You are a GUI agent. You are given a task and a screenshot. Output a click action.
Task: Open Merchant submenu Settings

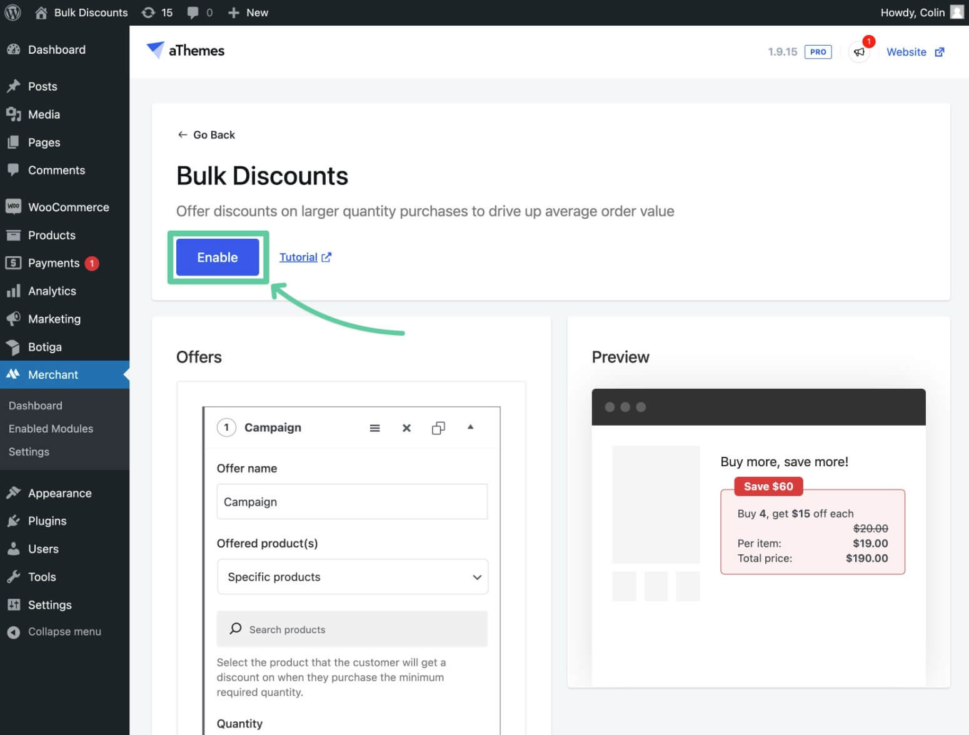coord(29,452)
